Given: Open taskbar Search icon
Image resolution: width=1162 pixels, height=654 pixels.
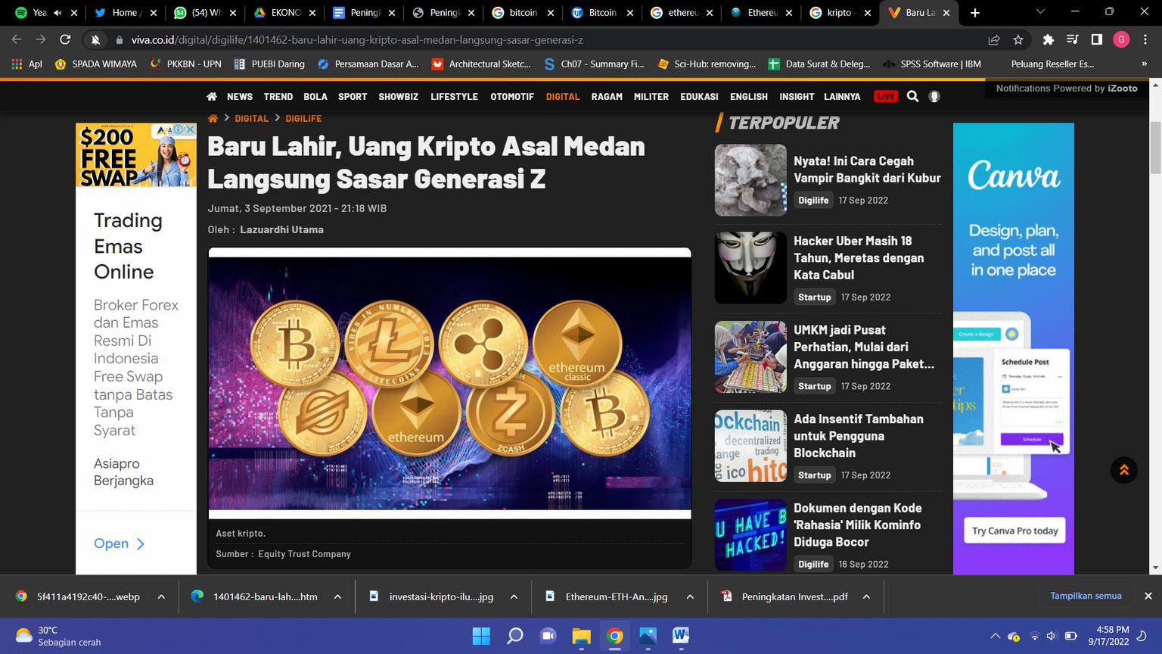Looking at the screenshot, I should tap(514, 636).
